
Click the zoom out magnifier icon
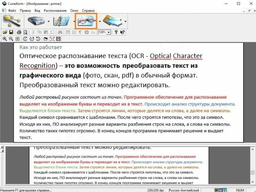pyautogui.click(x=11, y=39)
